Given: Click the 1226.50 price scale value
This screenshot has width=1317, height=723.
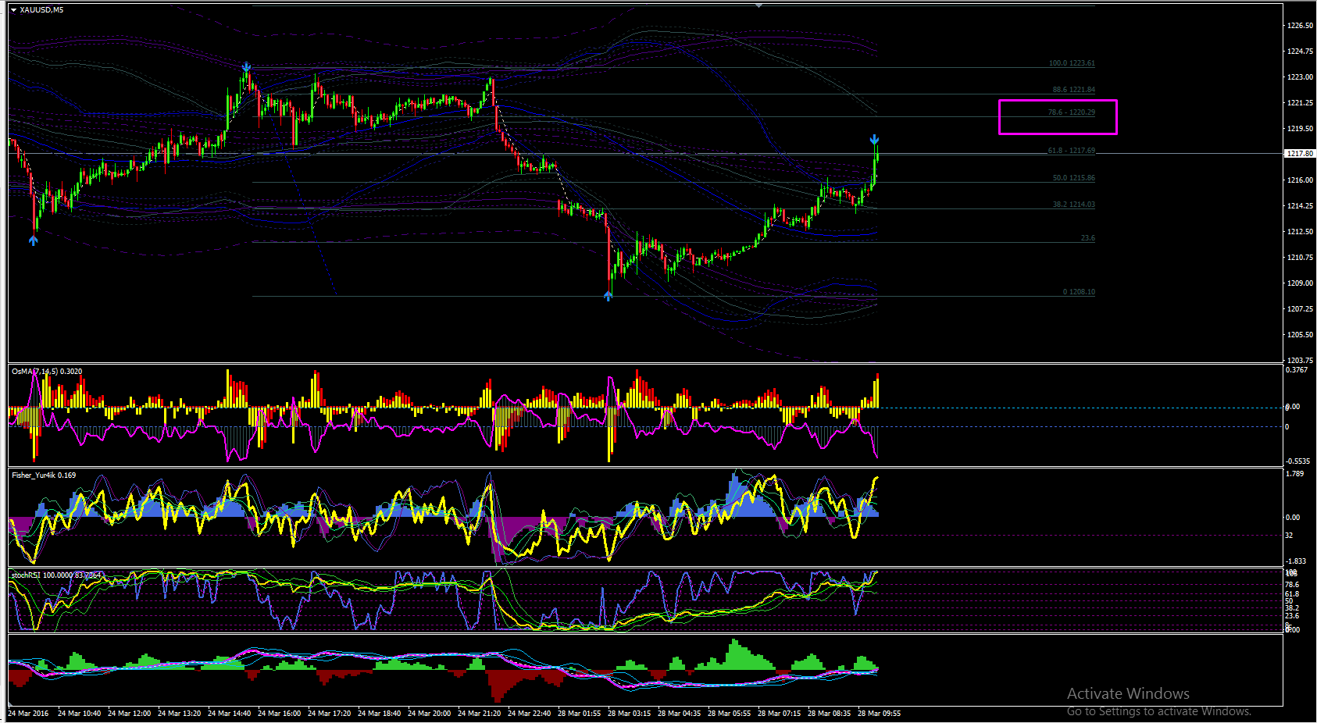Looking at the screenshot, I should [x=1300, y=26].
